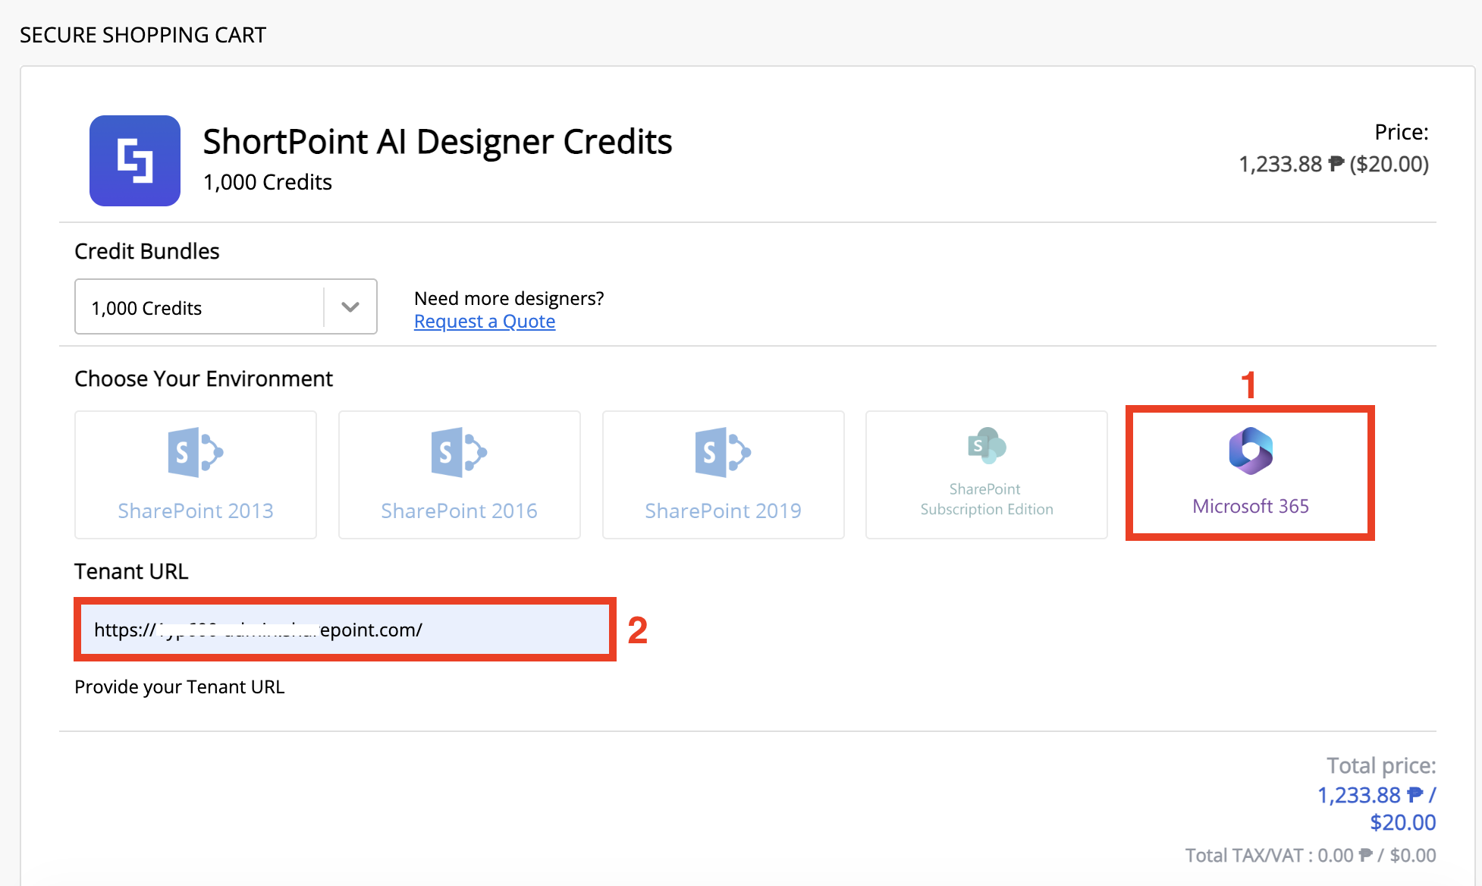1482x886 pixels.
Task: Click the Total TAX/VAT amount text
Action: click(x=1311, y=856)
